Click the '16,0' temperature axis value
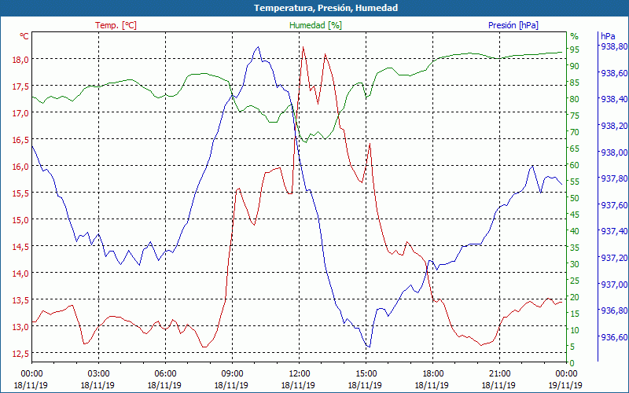This screenshot has height=393, width=629. click(x=21, y=167)
